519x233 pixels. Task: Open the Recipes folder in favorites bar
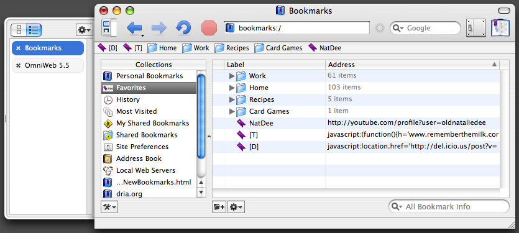(232, 48)
